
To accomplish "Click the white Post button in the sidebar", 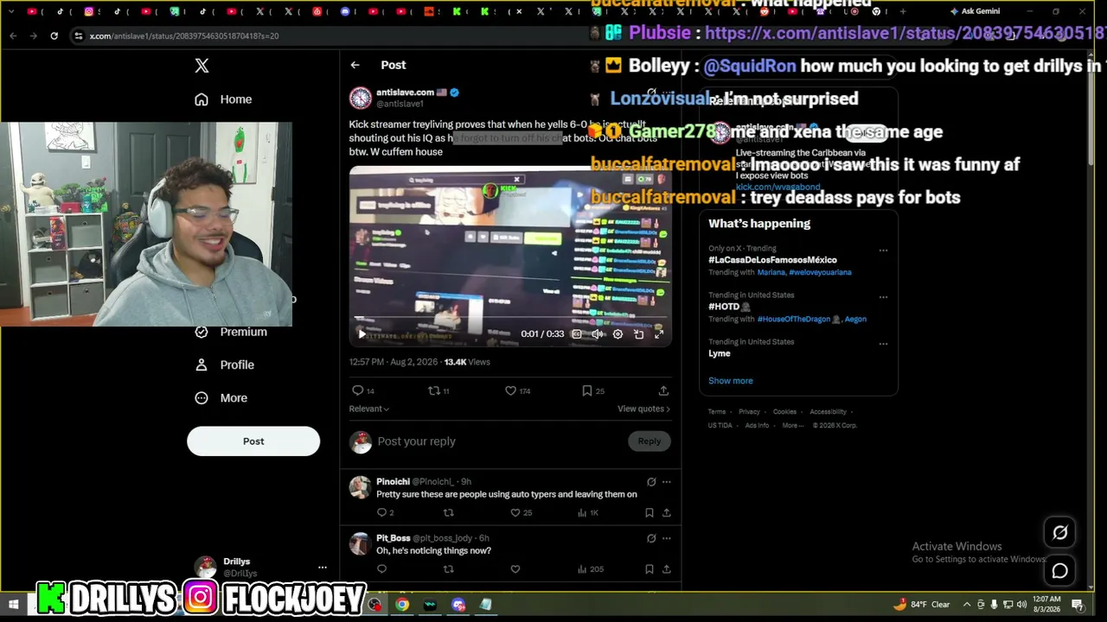I will 253,441.
